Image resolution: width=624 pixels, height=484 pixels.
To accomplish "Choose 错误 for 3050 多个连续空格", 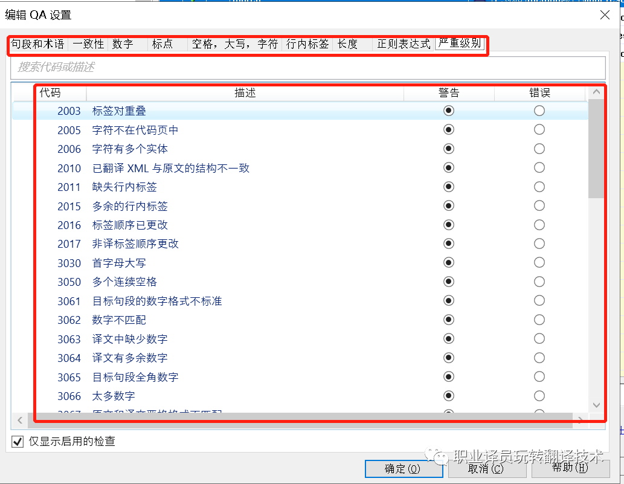I will pos(539,282).
